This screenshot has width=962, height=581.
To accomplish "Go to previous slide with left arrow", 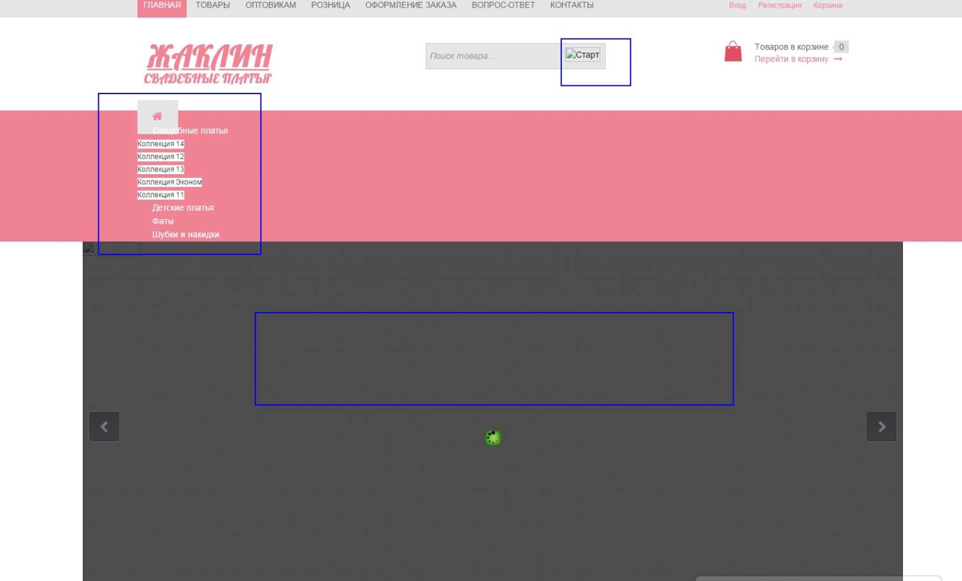I will click(x=105, y=427).
